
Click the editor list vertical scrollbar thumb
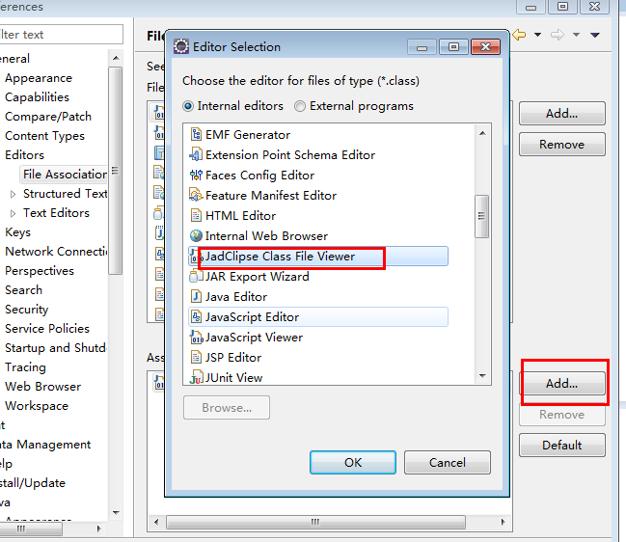(482, 216)
